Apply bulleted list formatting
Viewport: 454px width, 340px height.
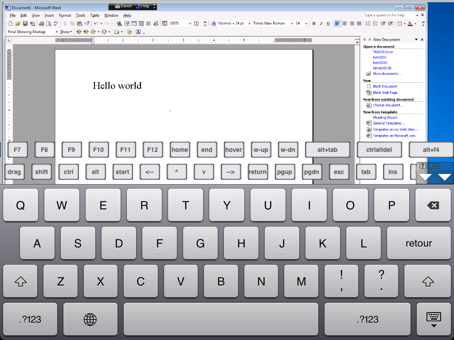click(x=376, y=24)
